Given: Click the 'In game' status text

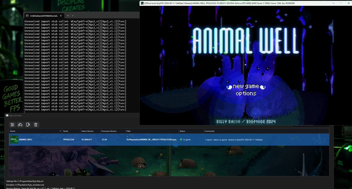Looking at the screenshot, I should tap(187, 140).
